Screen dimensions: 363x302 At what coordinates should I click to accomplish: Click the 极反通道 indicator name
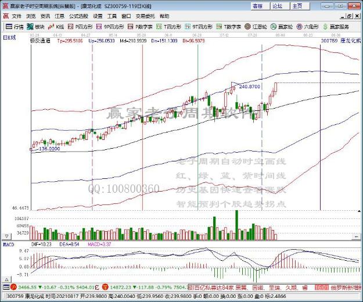40,41
